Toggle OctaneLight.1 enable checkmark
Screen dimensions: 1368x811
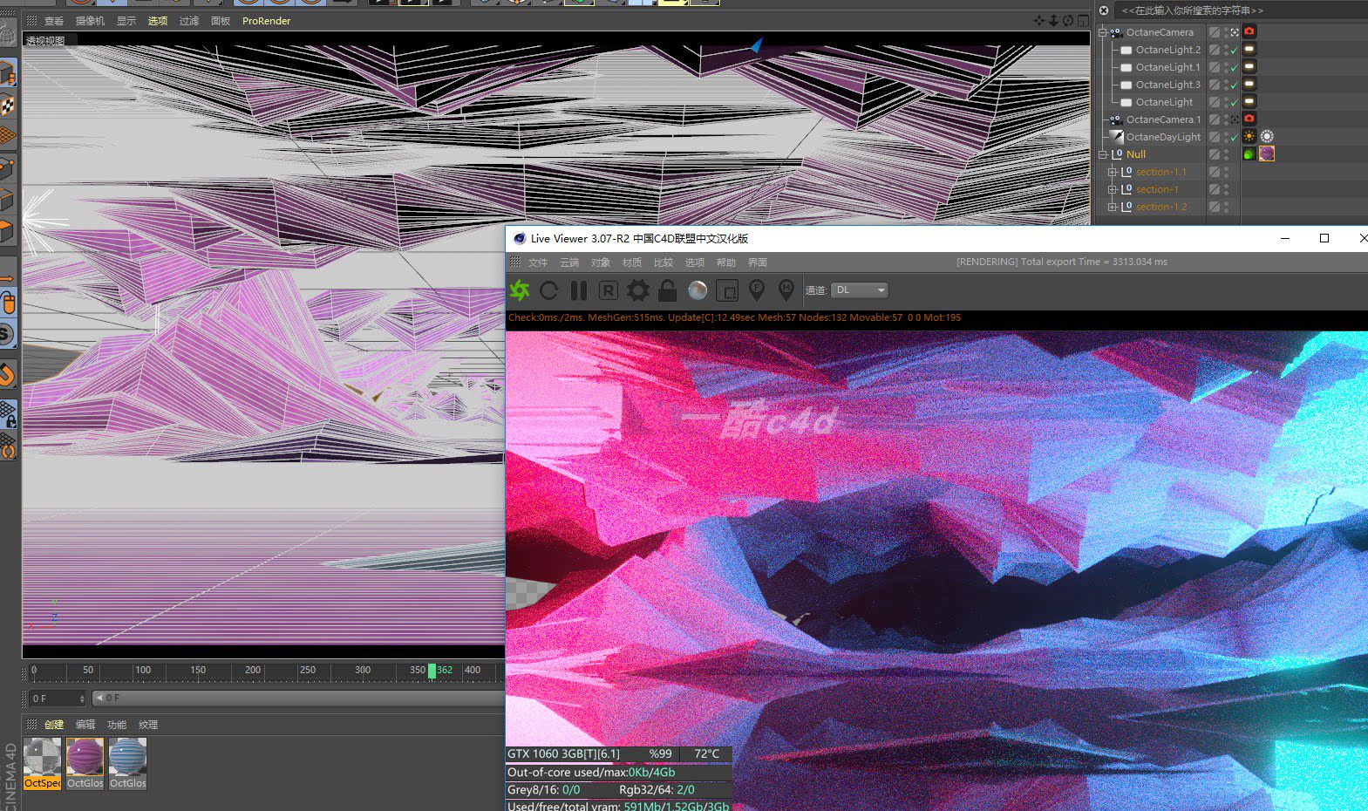pyautogui.click(x=1235, y=68)
